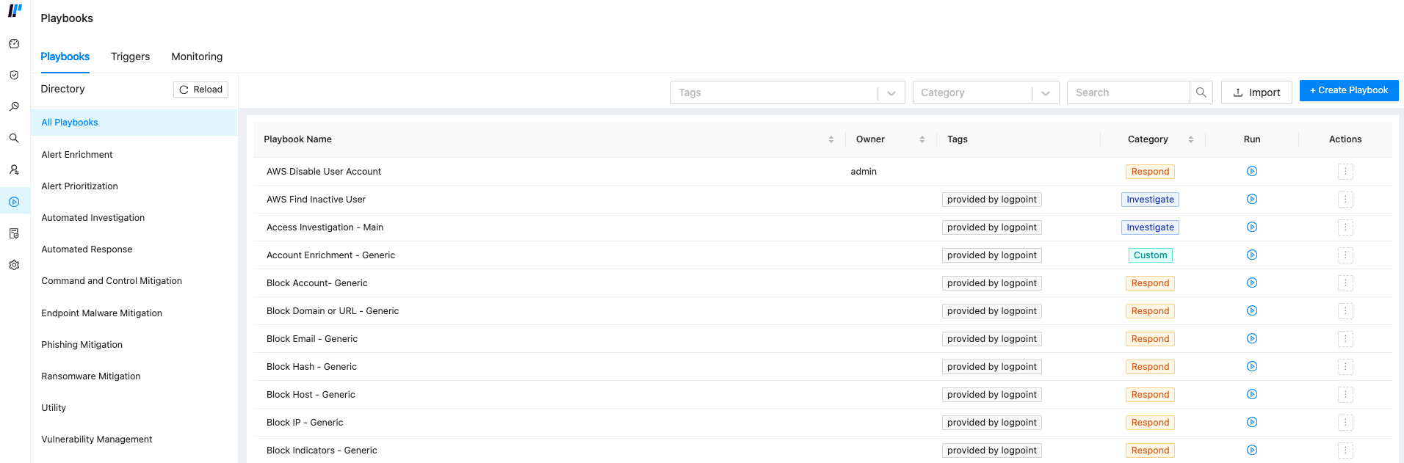Image resolution: width=1404 pixels, height=463 pixels.
Task: Click the search magnifier button beside Search field
Action: tap(1201, 92)
